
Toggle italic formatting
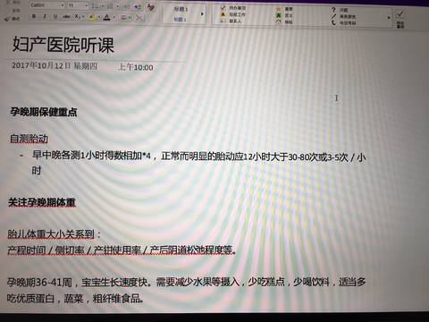point(45,16)
